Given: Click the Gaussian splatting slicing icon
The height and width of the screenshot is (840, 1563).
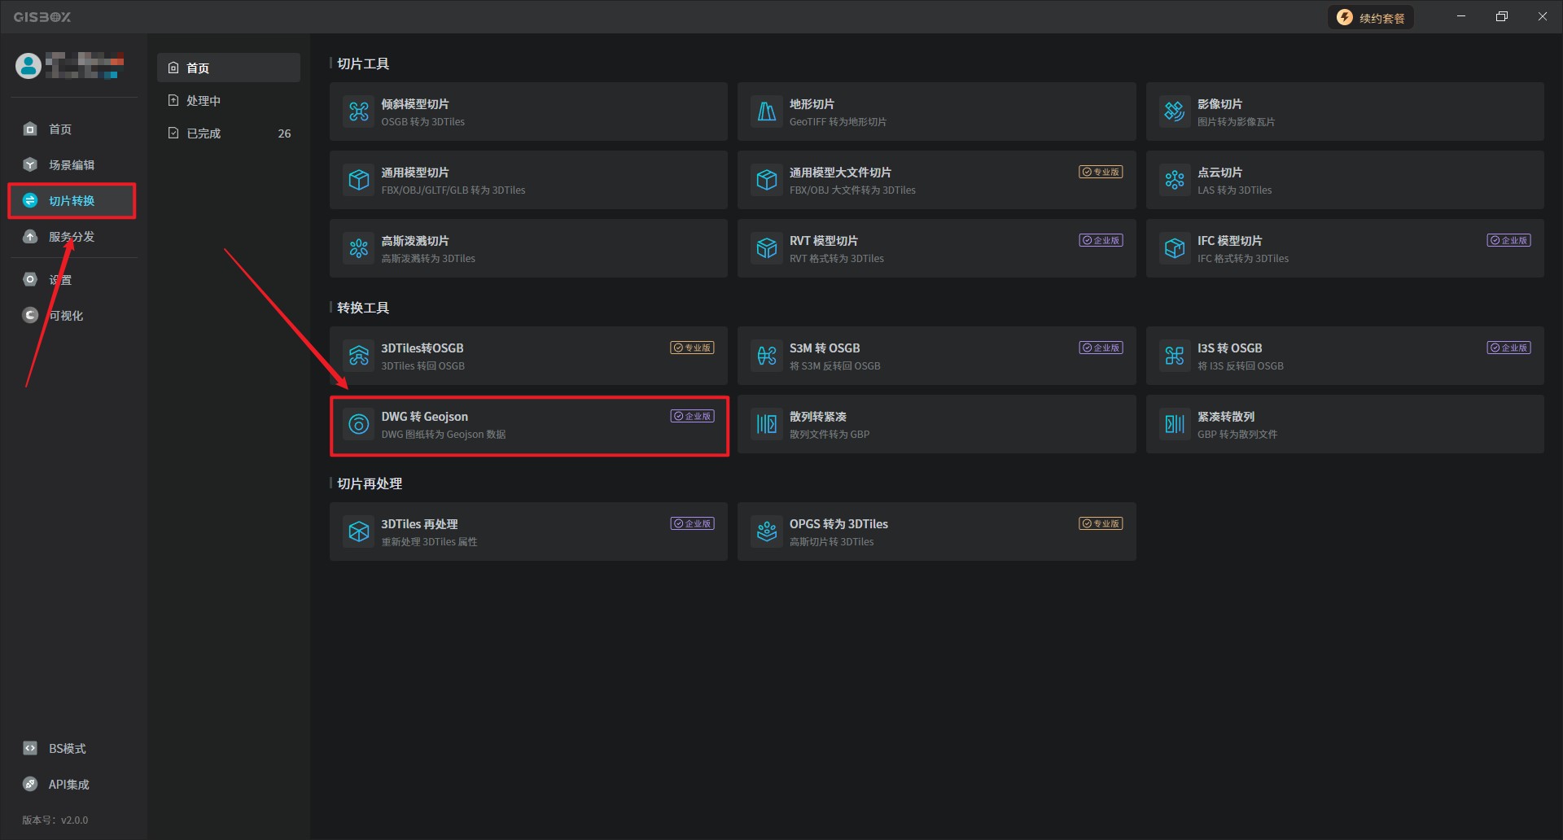Looking at the screenshot, I should click(359, 248).
